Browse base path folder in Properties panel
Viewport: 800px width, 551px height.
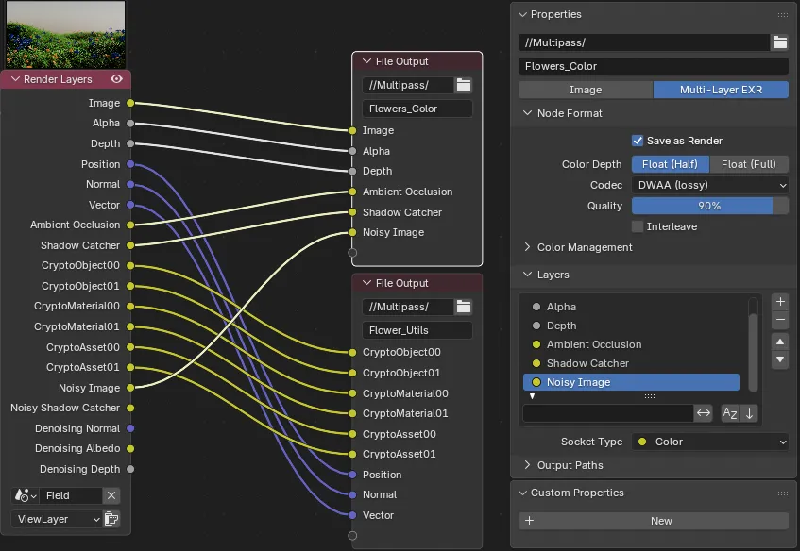click(779, 42)
